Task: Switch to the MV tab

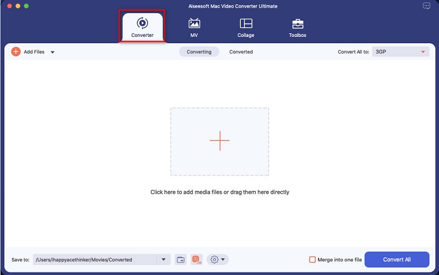Action: [194, 28]
